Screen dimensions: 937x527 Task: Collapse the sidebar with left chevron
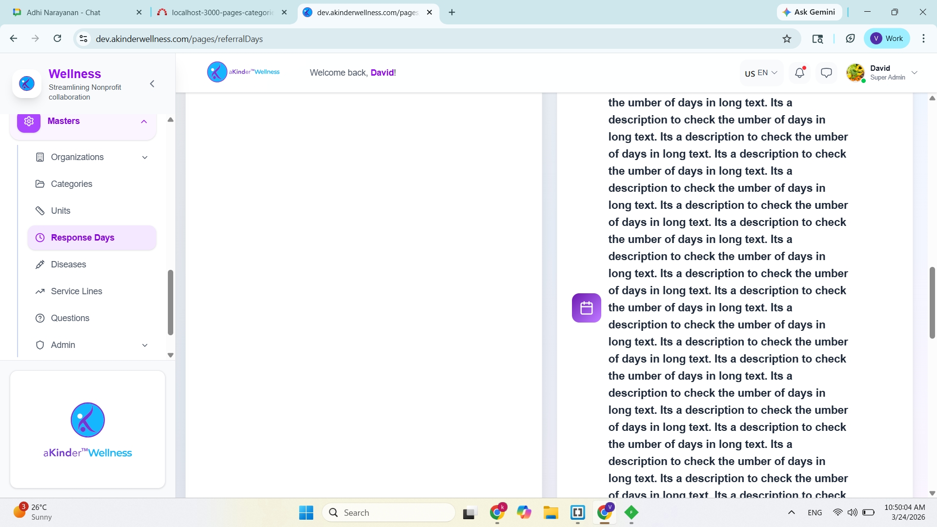tap(152, 84)
